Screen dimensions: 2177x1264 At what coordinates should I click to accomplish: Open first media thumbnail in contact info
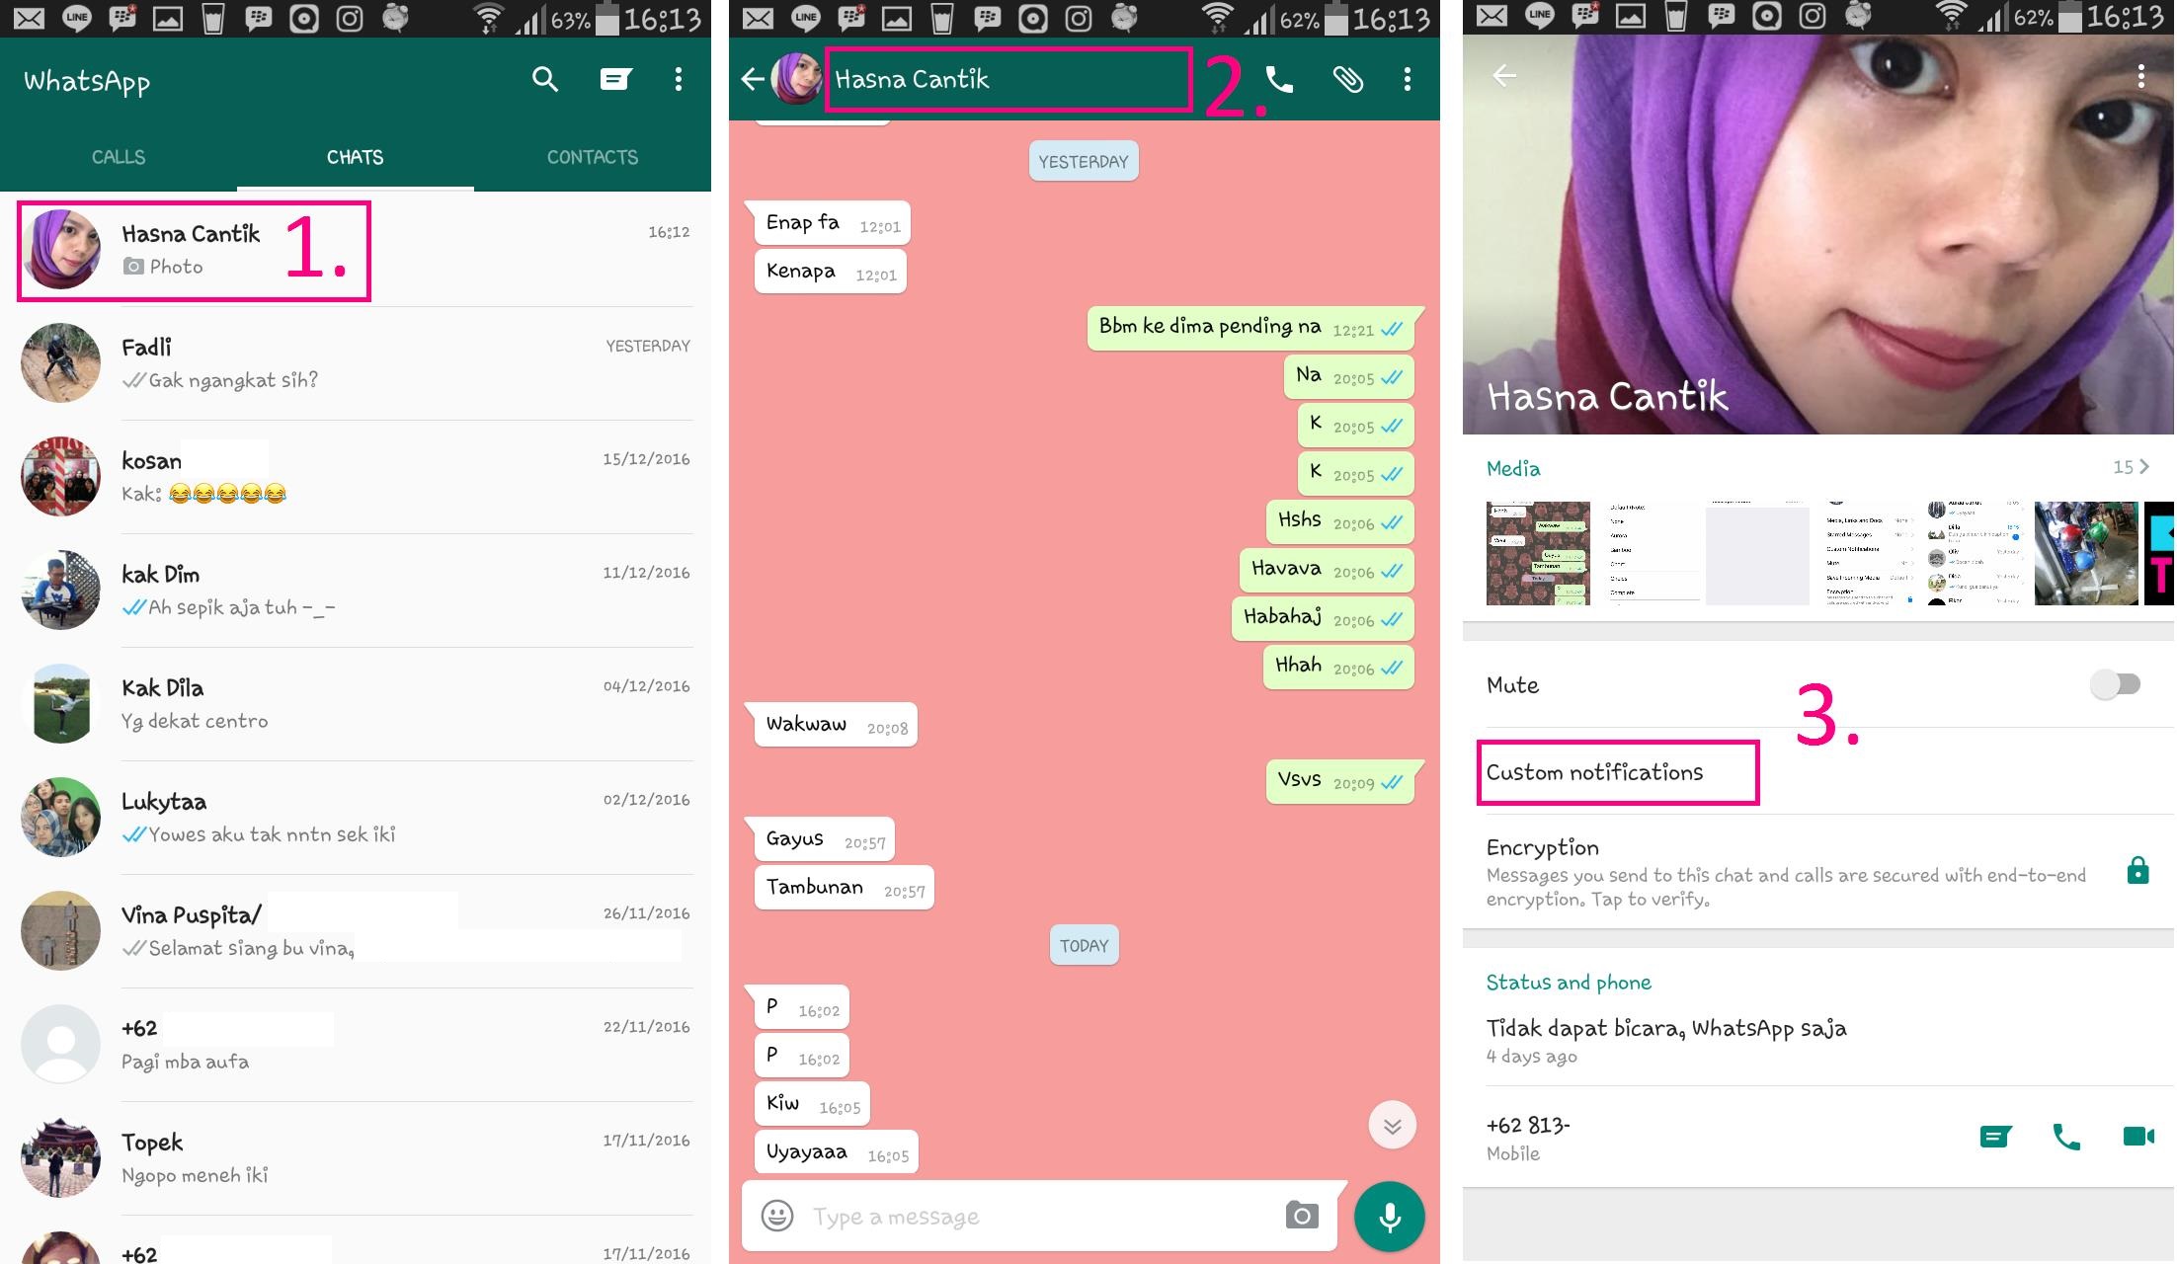coord(1538,553)
